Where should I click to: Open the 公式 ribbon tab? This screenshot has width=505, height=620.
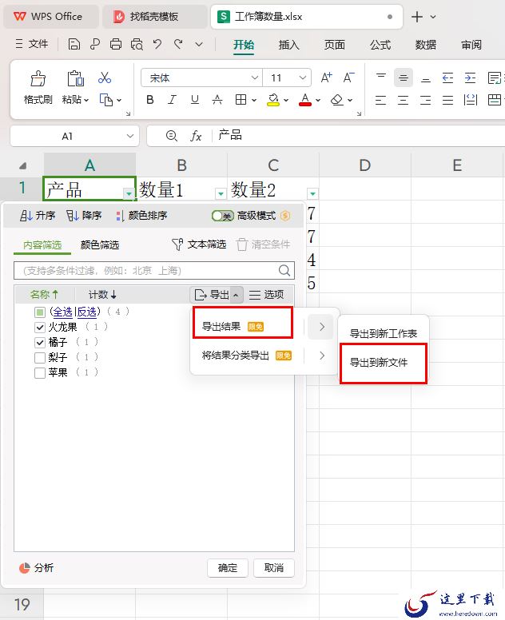pos(380,45)
